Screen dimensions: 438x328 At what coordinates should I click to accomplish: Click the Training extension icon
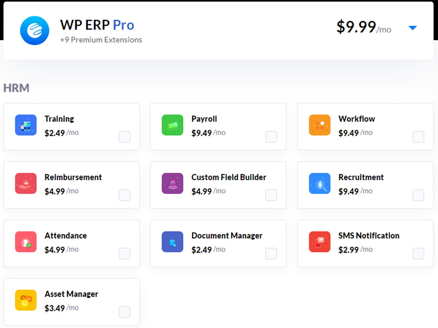[26, 125]
